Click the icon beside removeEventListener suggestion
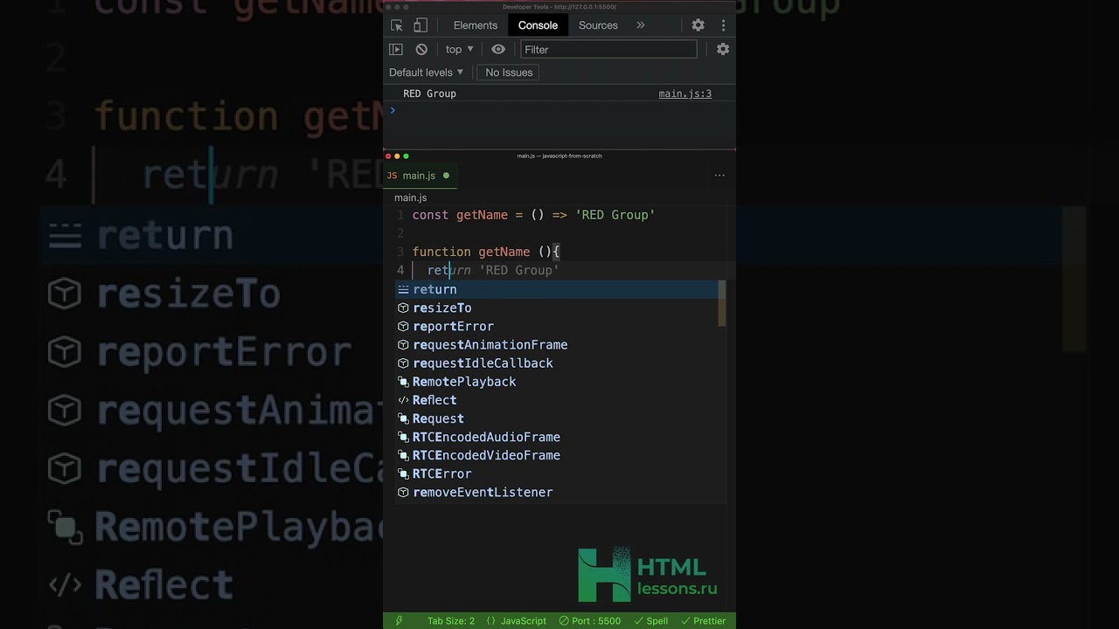1119x629 pixels. pos(403,492)
